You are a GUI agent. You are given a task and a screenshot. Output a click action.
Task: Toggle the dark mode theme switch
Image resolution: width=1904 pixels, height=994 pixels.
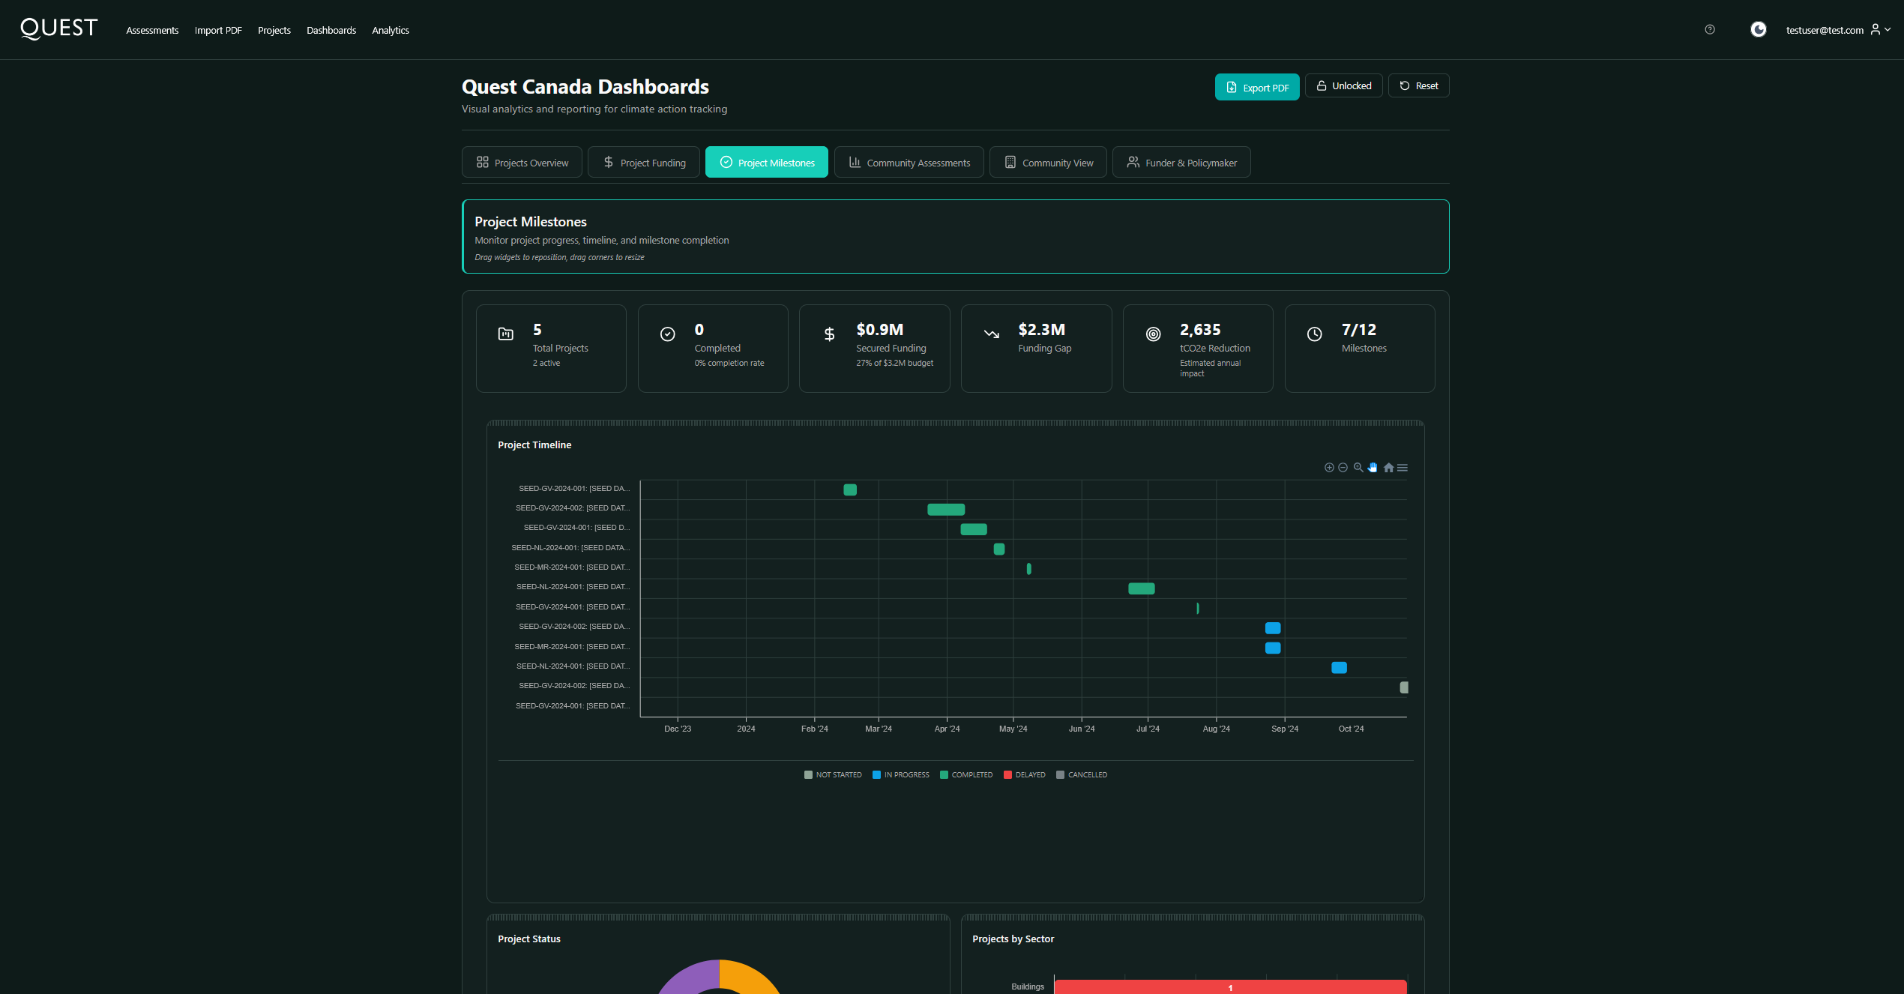tap(1758, 30)
